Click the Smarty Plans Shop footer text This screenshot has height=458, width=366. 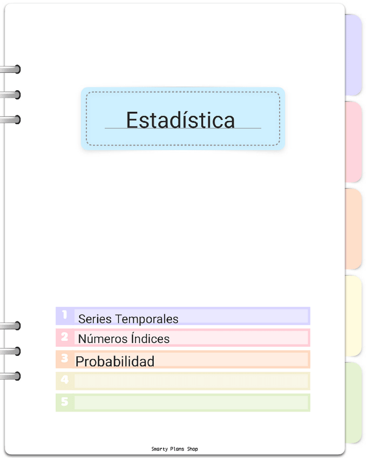(174, 449)
